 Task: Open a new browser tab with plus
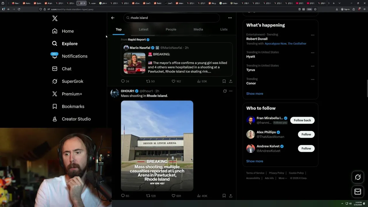333,3
